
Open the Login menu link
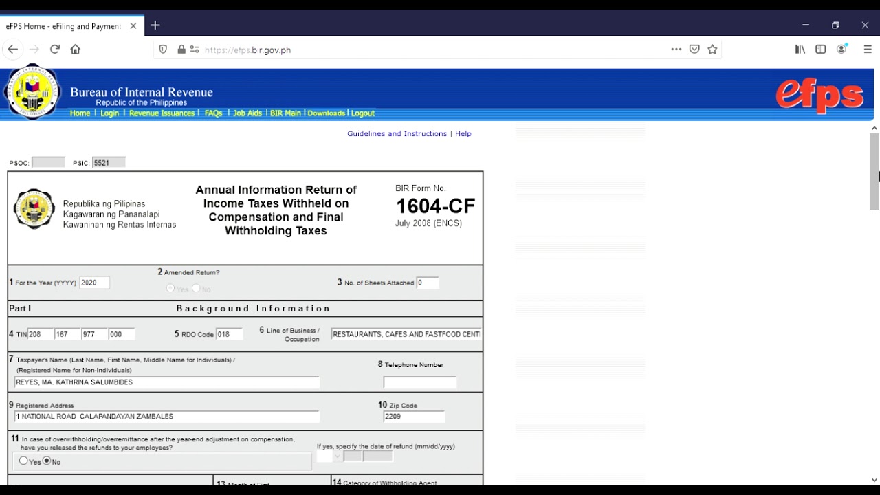pos(109,113)
